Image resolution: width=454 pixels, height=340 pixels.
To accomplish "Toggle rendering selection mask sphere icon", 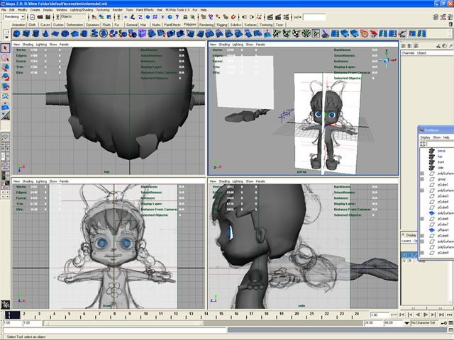I will click(x=170, y=17).
